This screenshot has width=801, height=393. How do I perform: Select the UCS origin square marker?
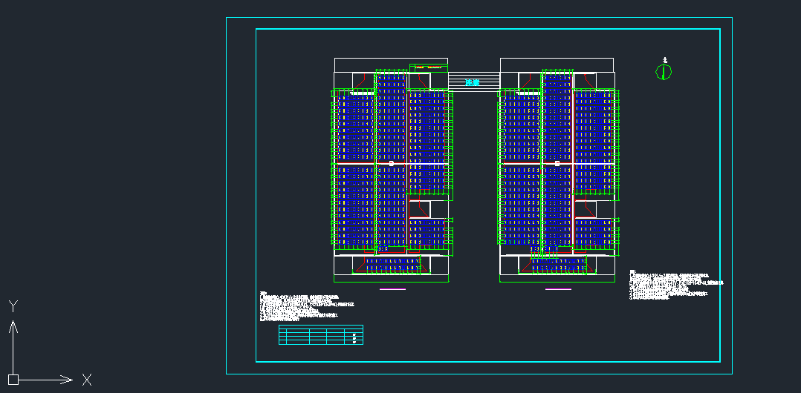pyautogui.click(x=13, y=380)
